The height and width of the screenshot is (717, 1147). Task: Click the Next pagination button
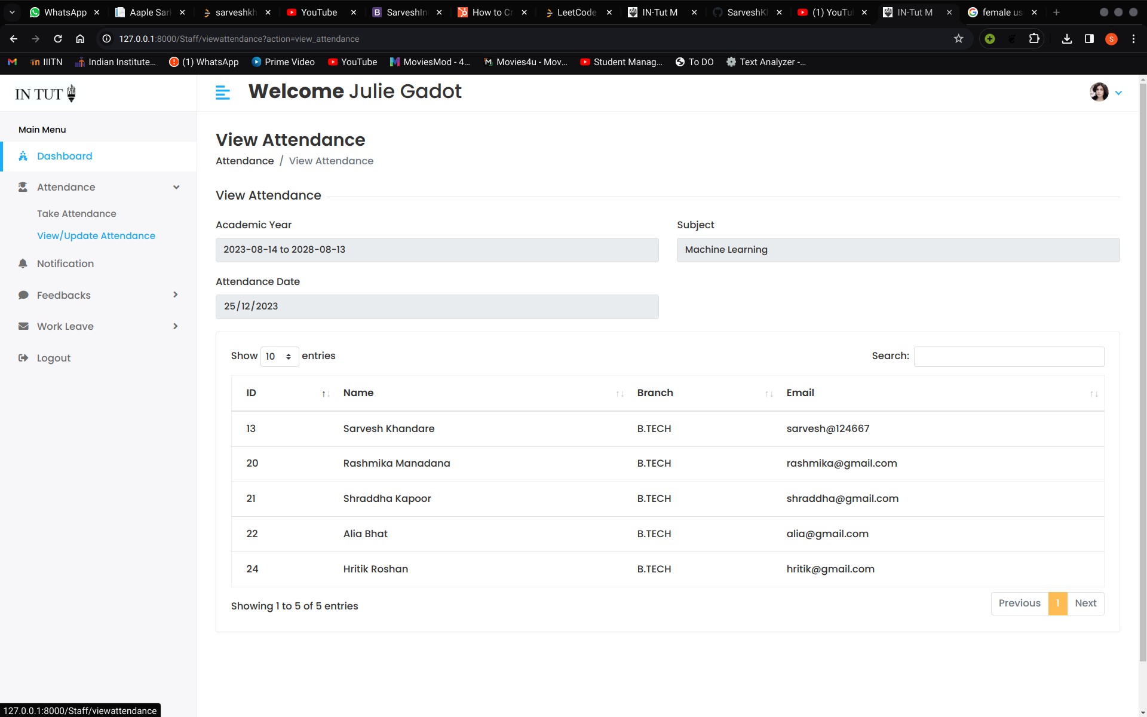click(x=1085, y=603)
